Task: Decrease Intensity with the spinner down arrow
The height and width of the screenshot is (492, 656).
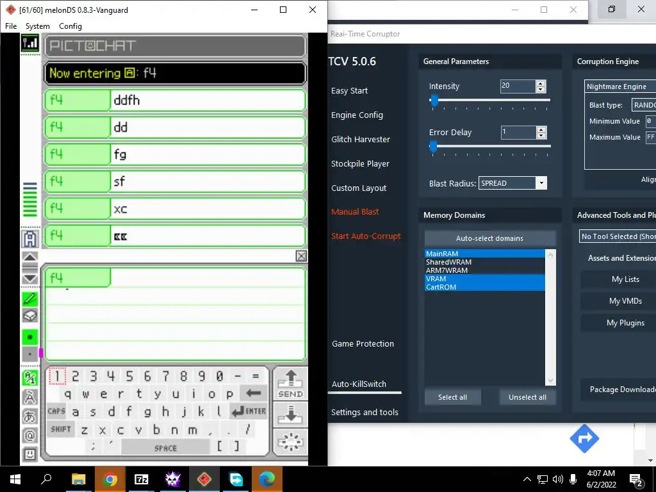Action: pos(541,89)
